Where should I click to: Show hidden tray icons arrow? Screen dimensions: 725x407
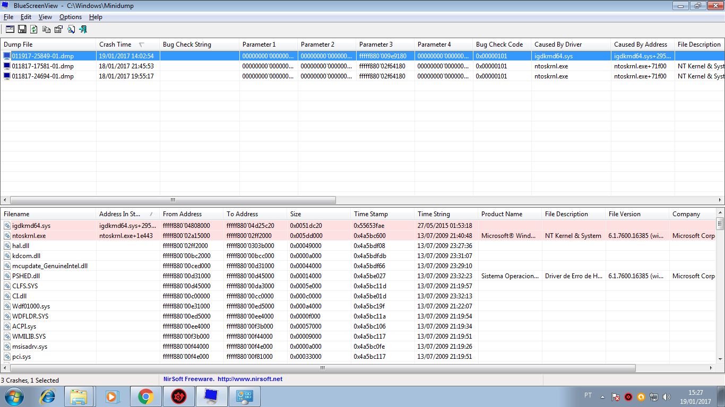[x=602, y=396]
